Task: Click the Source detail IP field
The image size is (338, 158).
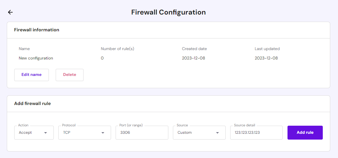Action: pos(256,132)
